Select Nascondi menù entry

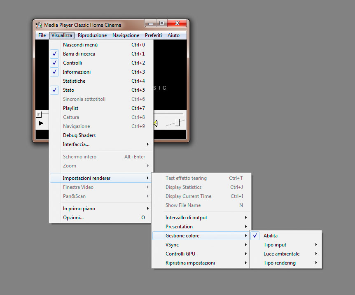point(101,45)
